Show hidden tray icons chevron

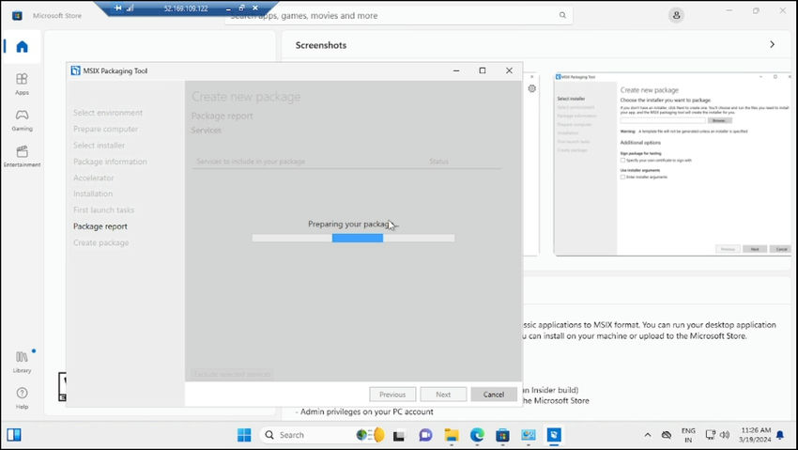(x=648, y=435)
